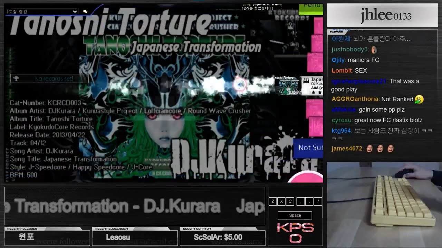442x248 pixels.
Task: Click 'great now FC rlastix biotz' message
Action: 388,120
